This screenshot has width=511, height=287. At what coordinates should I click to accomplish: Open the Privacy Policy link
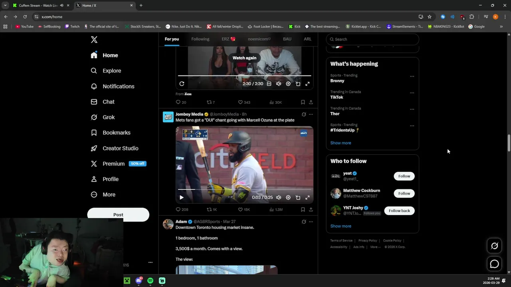[x=368, y=241]
